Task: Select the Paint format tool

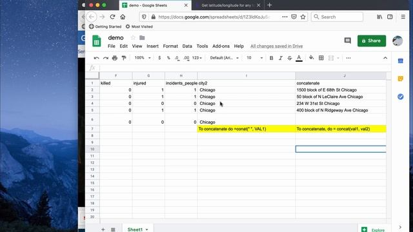Action: click(x=124, y=58)
